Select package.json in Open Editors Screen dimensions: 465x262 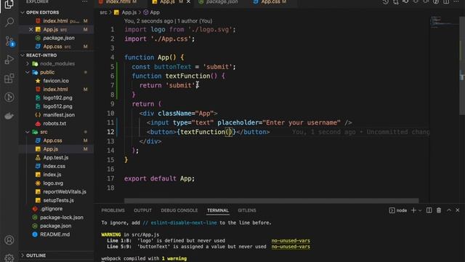click(x=59, y=38)
